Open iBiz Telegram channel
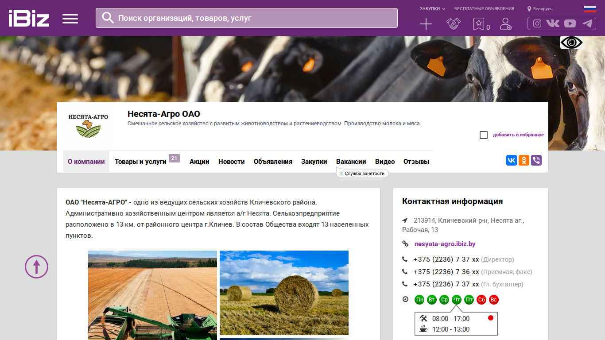 tap(587, 23)
